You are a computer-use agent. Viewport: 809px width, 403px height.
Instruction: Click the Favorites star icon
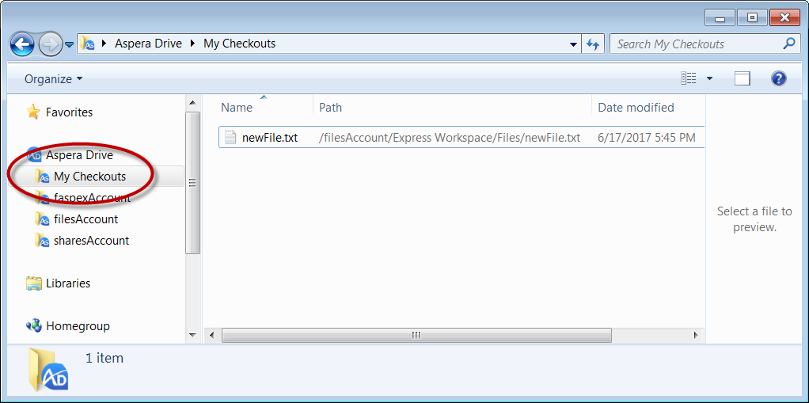(x=33, y=112)
